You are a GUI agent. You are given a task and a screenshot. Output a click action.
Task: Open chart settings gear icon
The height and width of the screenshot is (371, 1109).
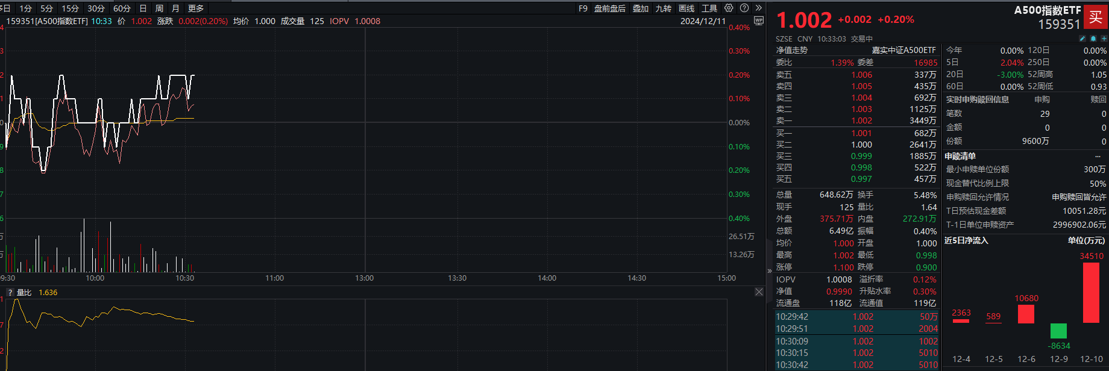(x=729, y=8)
